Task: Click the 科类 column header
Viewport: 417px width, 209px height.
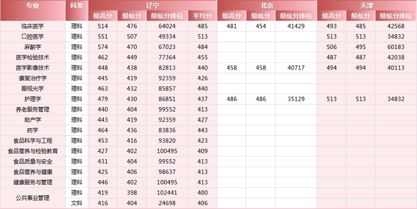Action: (77, 6)
